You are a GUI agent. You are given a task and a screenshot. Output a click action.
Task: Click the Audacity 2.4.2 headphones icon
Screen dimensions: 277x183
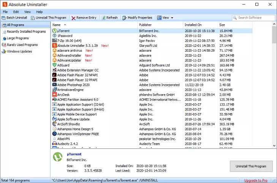point(54,144)
